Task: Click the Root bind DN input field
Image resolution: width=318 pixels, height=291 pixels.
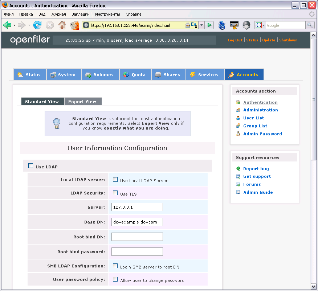Action: click(137, 237)
